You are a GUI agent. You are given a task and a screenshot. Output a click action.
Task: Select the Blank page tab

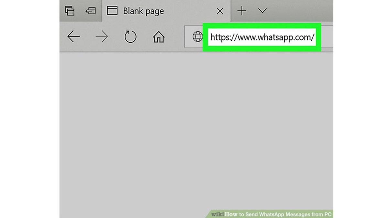pyautogui.click(x=166, y=11)
